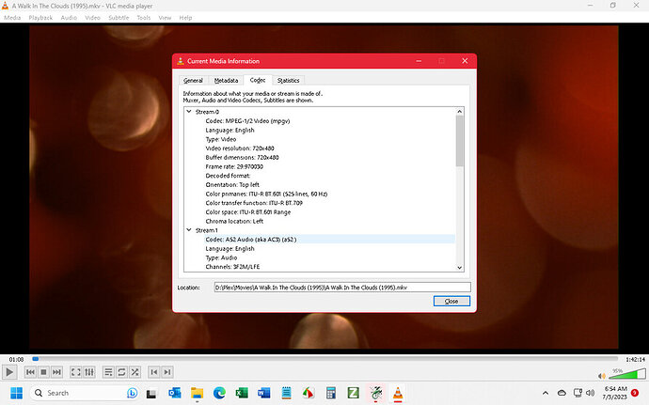Viewport: 649px width, 405px height.
Task: Open Outlook from the taskbar
Action: tap(175, 393)
